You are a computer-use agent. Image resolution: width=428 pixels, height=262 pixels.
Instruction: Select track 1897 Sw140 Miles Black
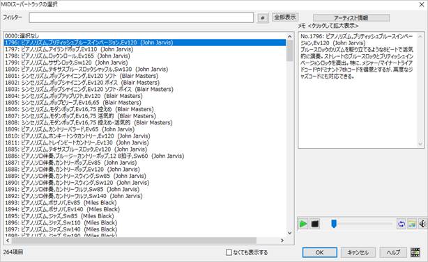145,229
